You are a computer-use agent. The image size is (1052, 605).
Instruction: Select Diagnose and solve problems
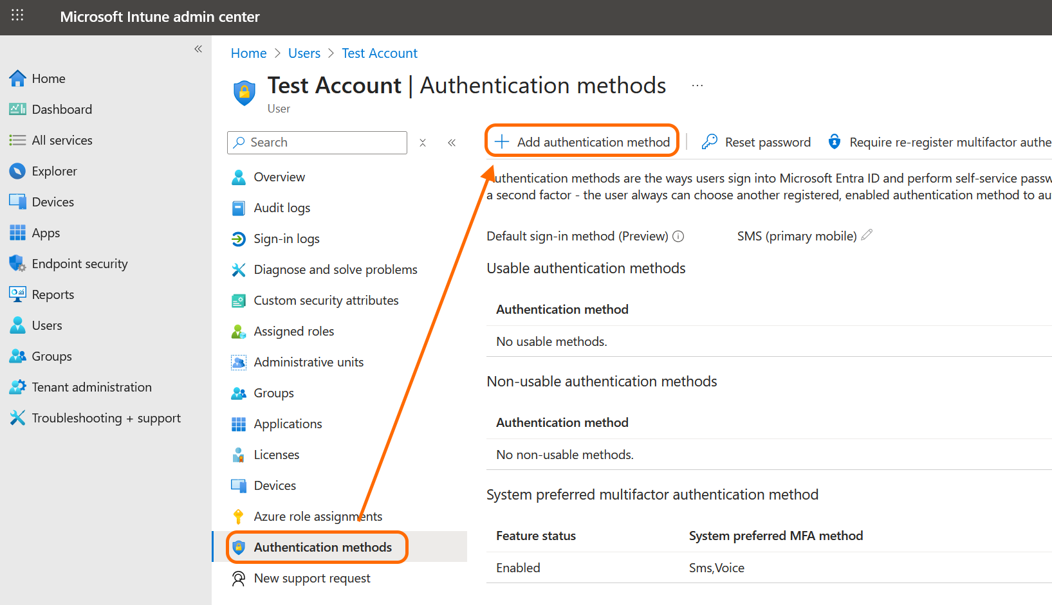pos(335,269)
